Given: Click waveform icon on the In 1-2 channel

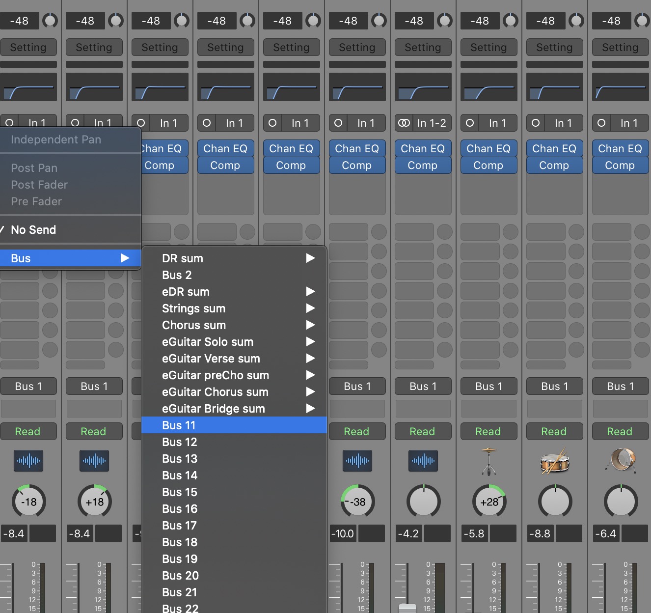Looking at the screenshot, I should click(423, 461).
